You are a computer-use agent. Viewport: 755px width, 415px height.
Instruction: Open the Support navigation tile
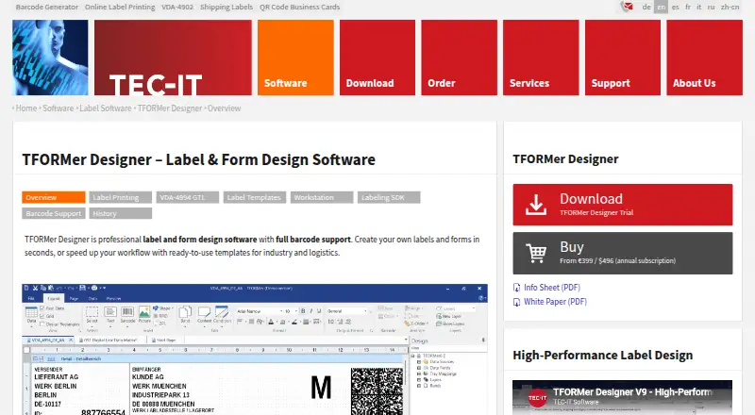623,58
